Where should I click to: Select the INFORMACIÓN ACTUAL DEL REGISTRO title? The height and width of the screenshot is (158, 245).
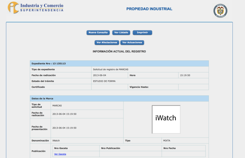119,52
